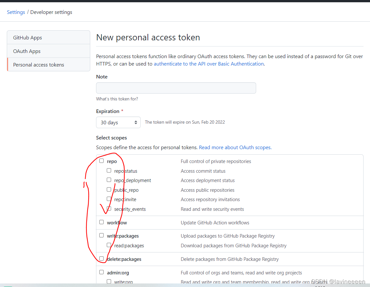Screen dimensions: 370x287
Task: Enable the repo:status checkbox
Action: pos(109,170)
